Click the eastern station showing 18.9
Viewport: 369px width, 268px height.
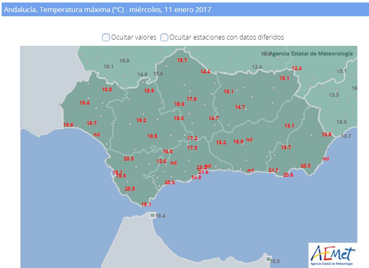coord(327,135)
